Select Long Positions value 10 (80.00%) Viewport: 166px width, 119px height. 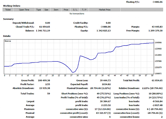click(156, 94)
